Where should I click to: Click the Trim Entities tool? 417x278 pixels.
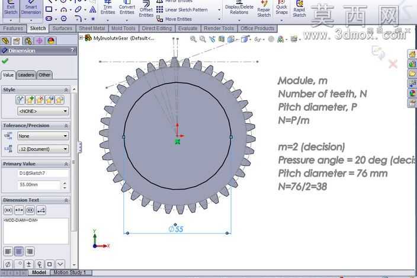coord(108,8)
